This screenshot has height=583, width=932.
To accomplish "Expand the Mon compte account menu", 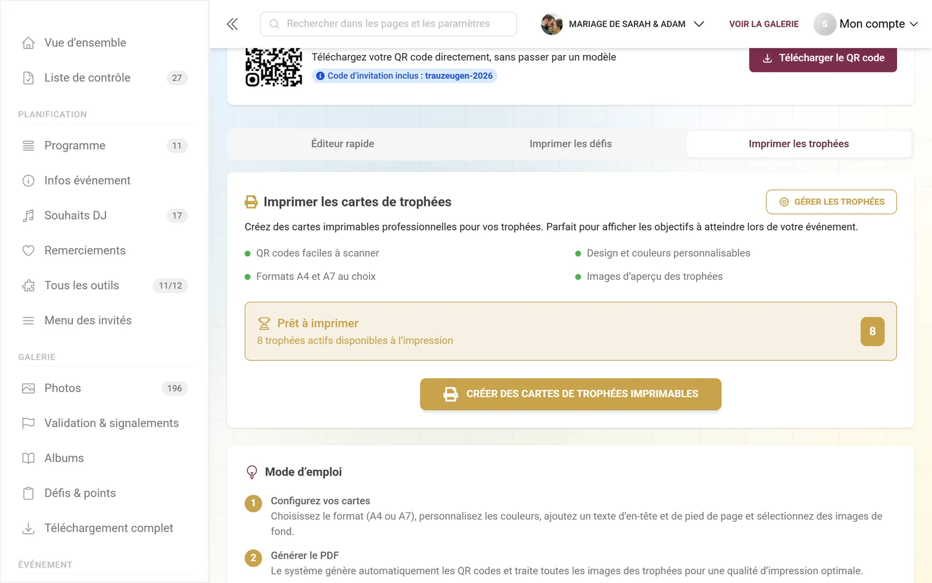I will [866, 24].
